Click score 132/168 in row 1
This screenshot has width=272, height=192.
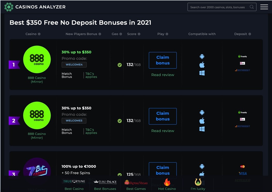(134, 65)
